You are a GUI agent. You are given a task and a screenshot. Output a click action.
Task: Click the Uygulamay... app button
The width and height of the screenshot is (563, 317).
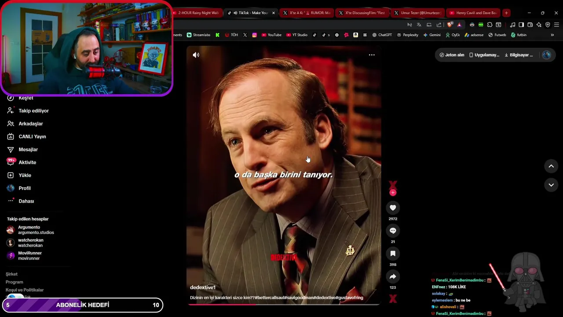(x=484, y=55)
